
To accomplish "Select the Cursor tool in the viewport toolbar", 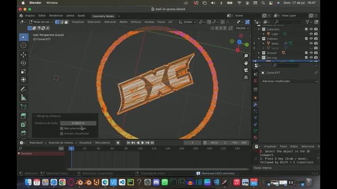I will (23, 46).
